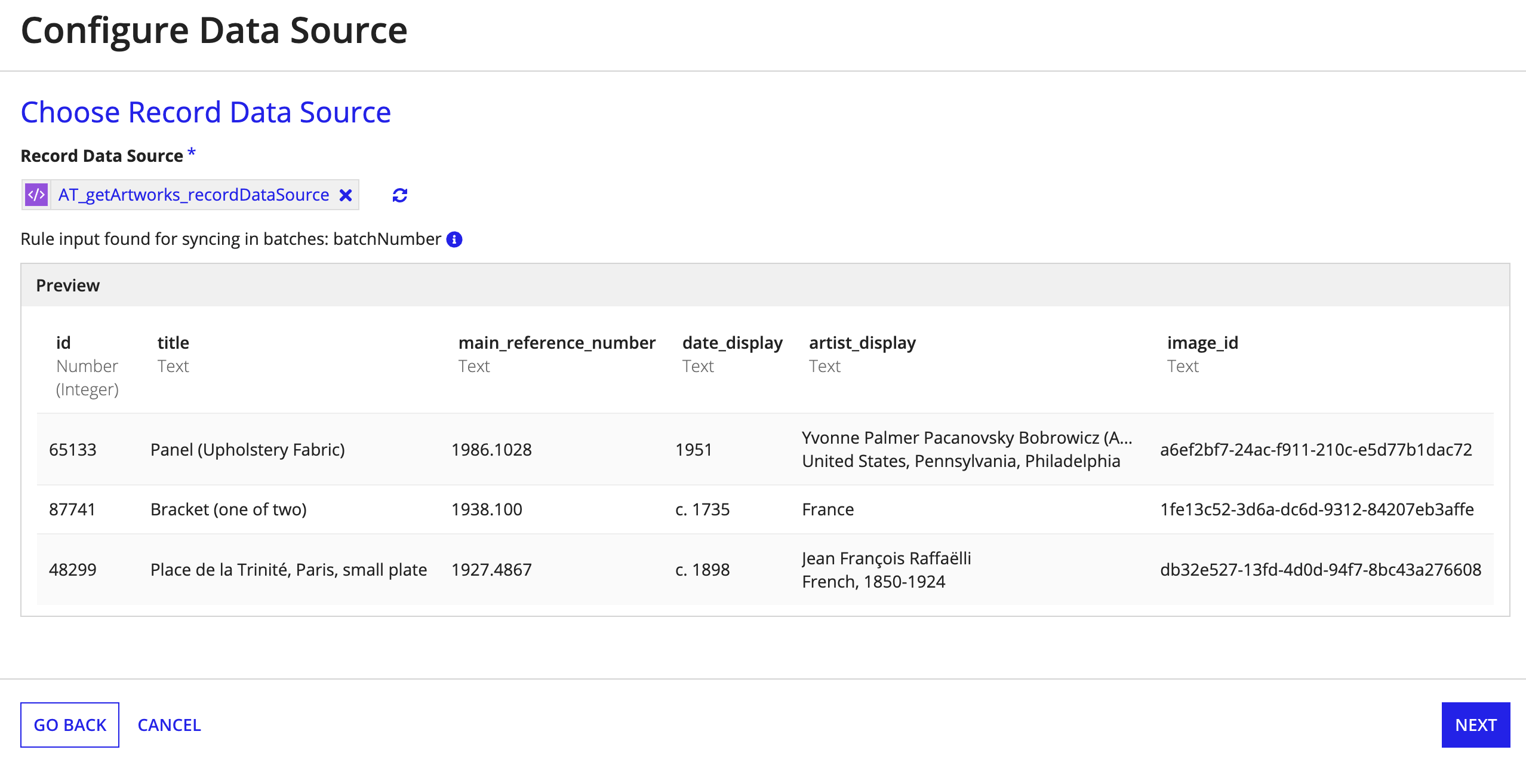Click the title Panel (Upholstery Fabric)

tap(248, 450)
